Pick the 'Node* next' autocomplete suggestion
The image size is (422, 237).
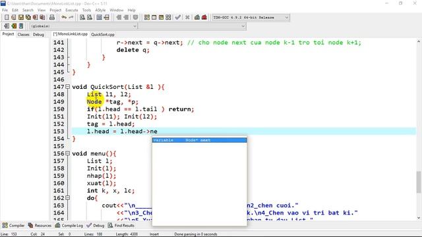click(199, 140)
